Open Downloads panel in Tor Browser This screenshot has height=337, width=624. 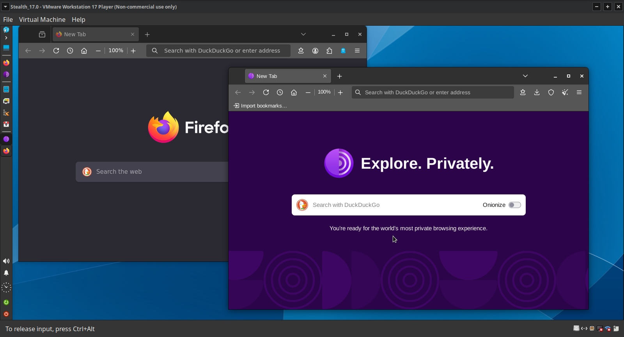(x=537, y=92)
